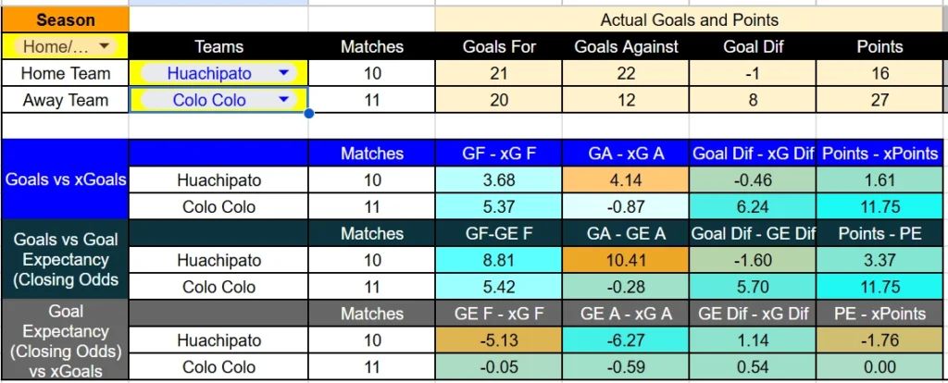This screenshot has width=948, height=383.
Task: Select the -5.13 GE F - xG F cell
Action: coord(498,340)
